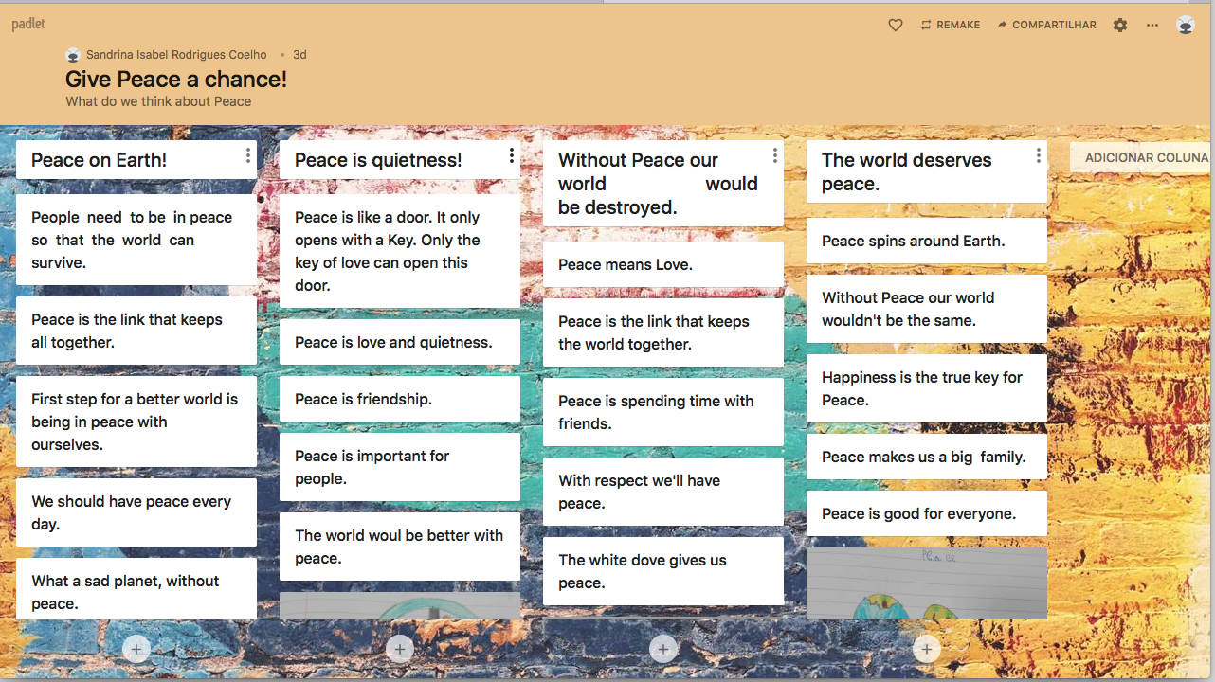Click the user avatar at top right
The height and width of the screenshot is (682, 1215).
point(1186,26)
